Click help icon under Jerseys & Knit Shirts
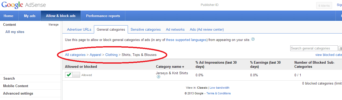Image resolution: width=342 pixels, height=100 pixels. [x=159, y=77]
